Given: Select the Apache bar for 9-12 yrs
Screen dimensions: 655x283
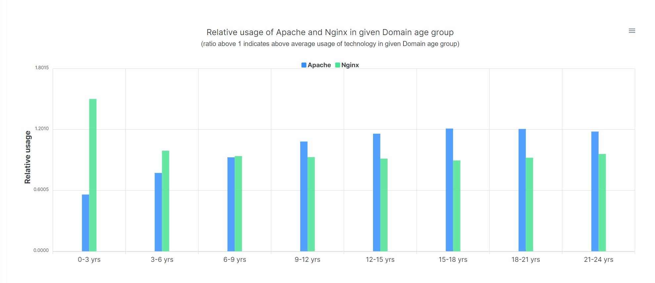Looking at the screenshot, I should click(x=304, y=196).
